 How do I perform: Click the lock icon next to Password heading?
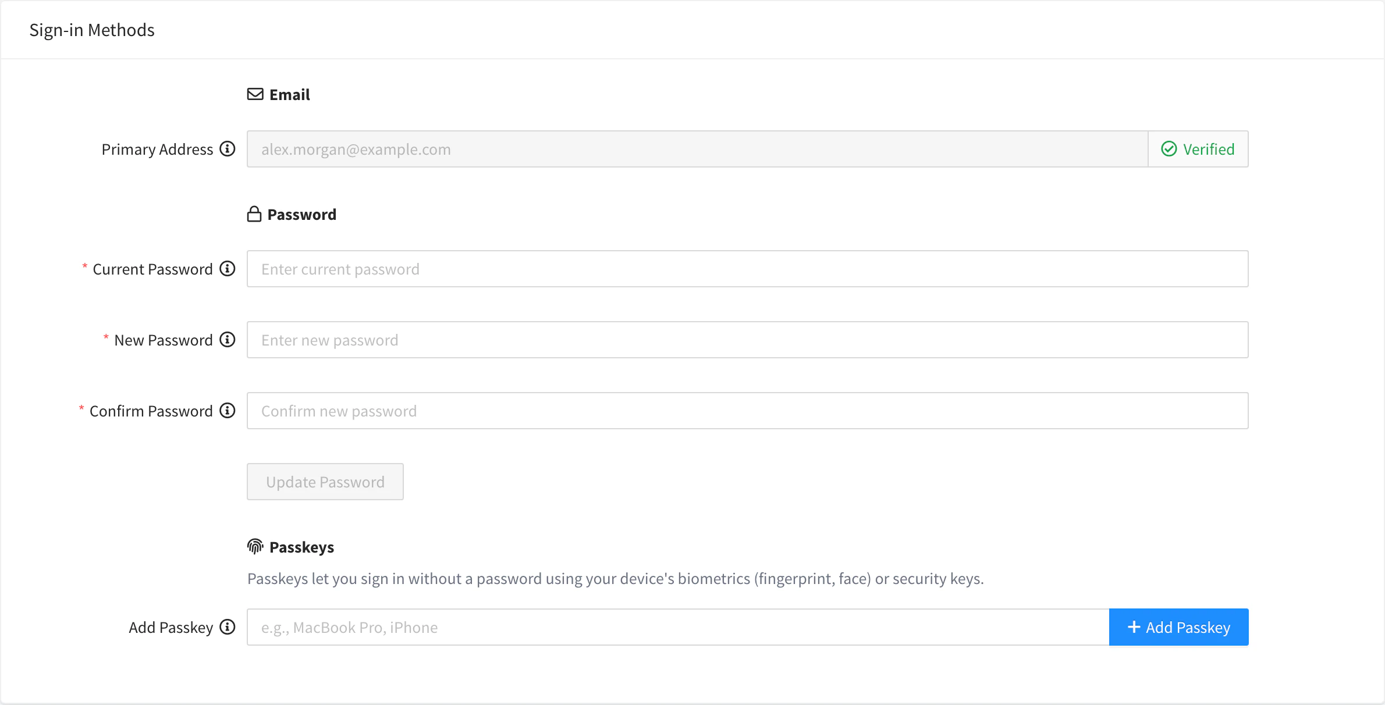254,214
